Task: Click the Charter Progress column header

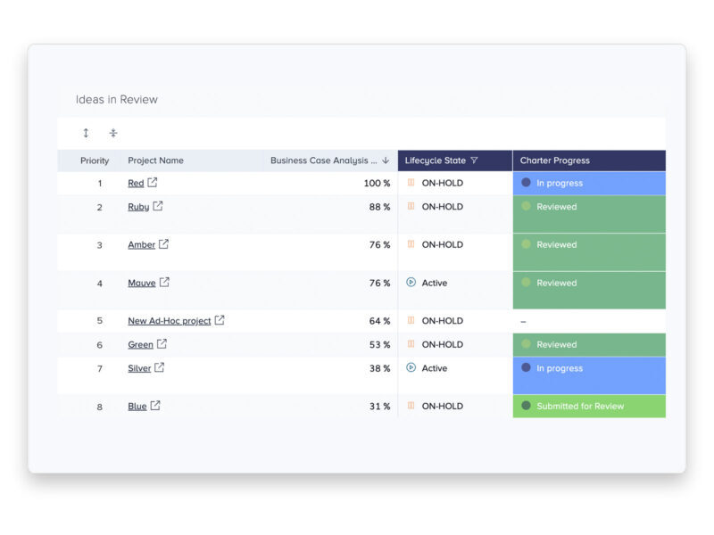Action: pyautogui.click(x=554, y=160)
